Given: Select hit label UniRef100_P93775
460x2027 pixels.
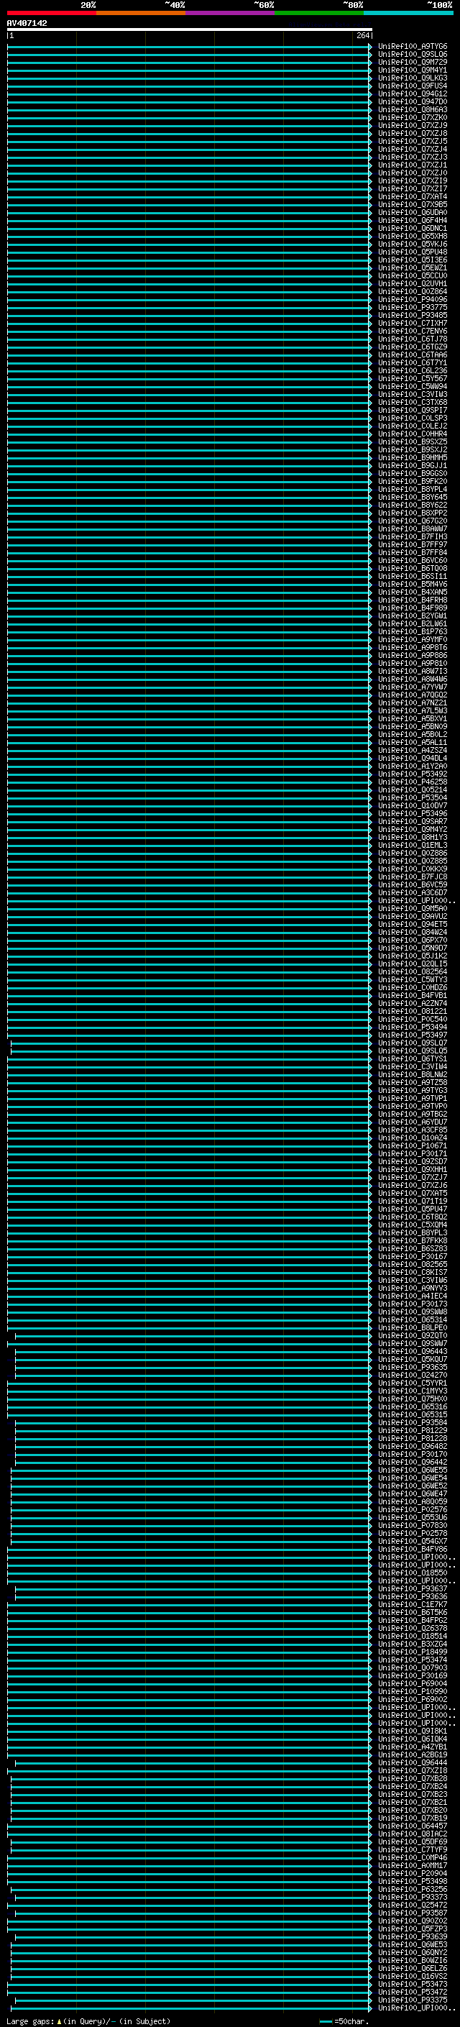Looking at the screenshot, I should [x=413, y=307].
